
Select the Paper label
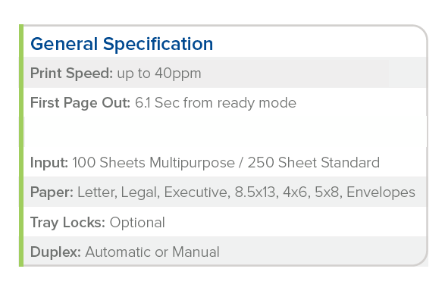click(52, 192)
